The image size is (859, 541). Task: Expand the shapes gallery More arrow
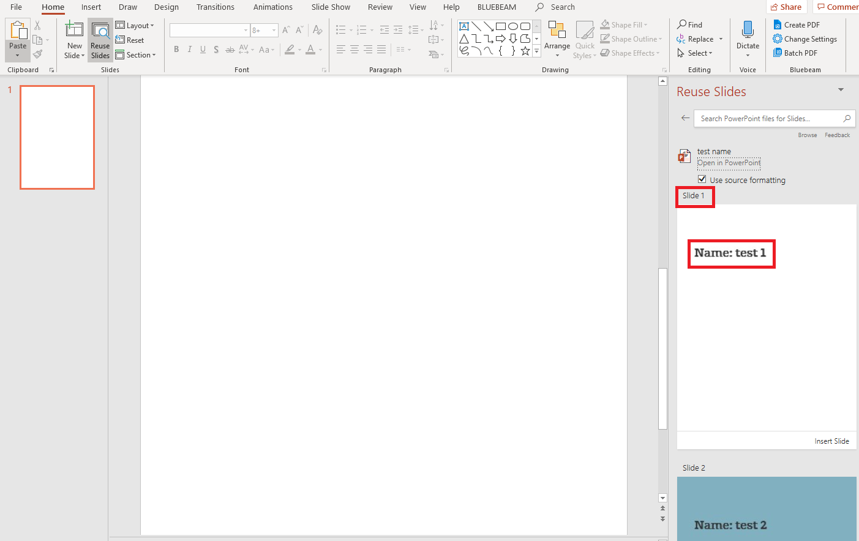(537, 51)
